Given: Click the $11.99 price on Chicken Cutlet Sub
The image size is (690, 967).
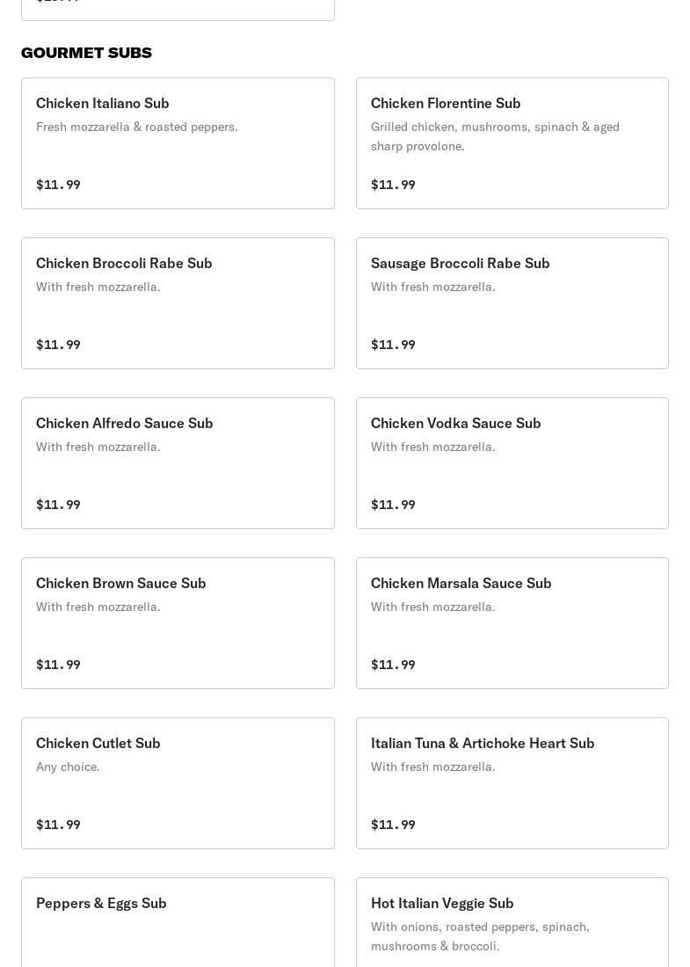Looking at the screenshot, I should 58,825.
